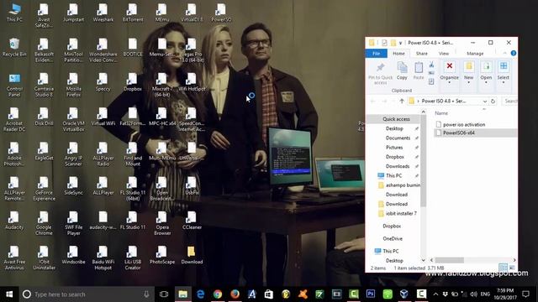Open Microsoft Store from the taskbar
The image size is (538, 302).
tap(269, 294)
